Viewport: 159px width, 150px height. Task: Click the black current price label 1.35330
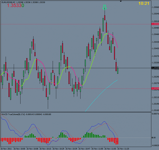(155, 68)
